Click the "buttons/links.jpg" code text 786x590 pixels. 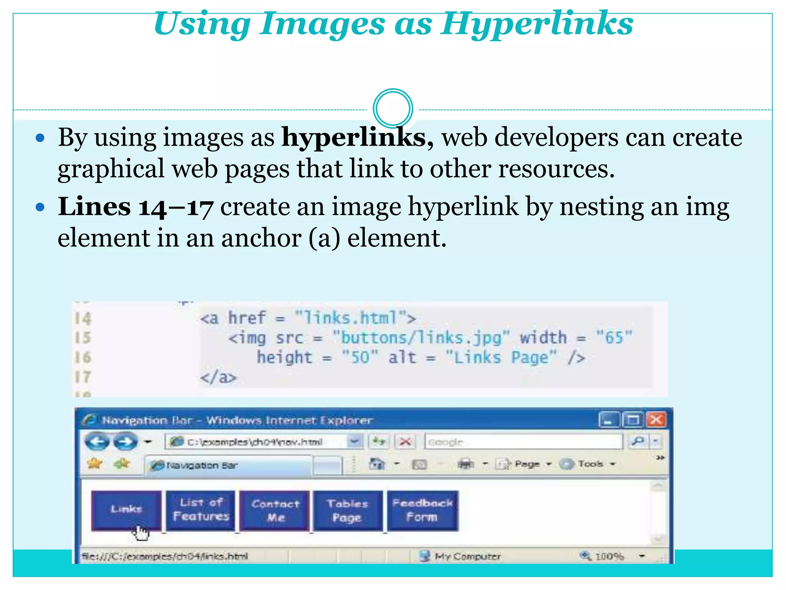421,338
